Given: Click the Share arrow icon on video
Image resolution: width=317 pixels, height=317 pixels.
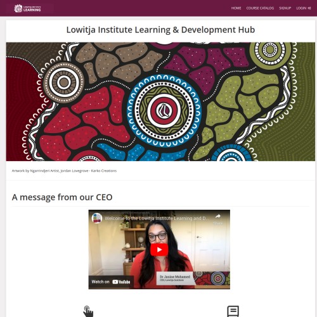Looking at the screenshot, I should pos(218,216).
